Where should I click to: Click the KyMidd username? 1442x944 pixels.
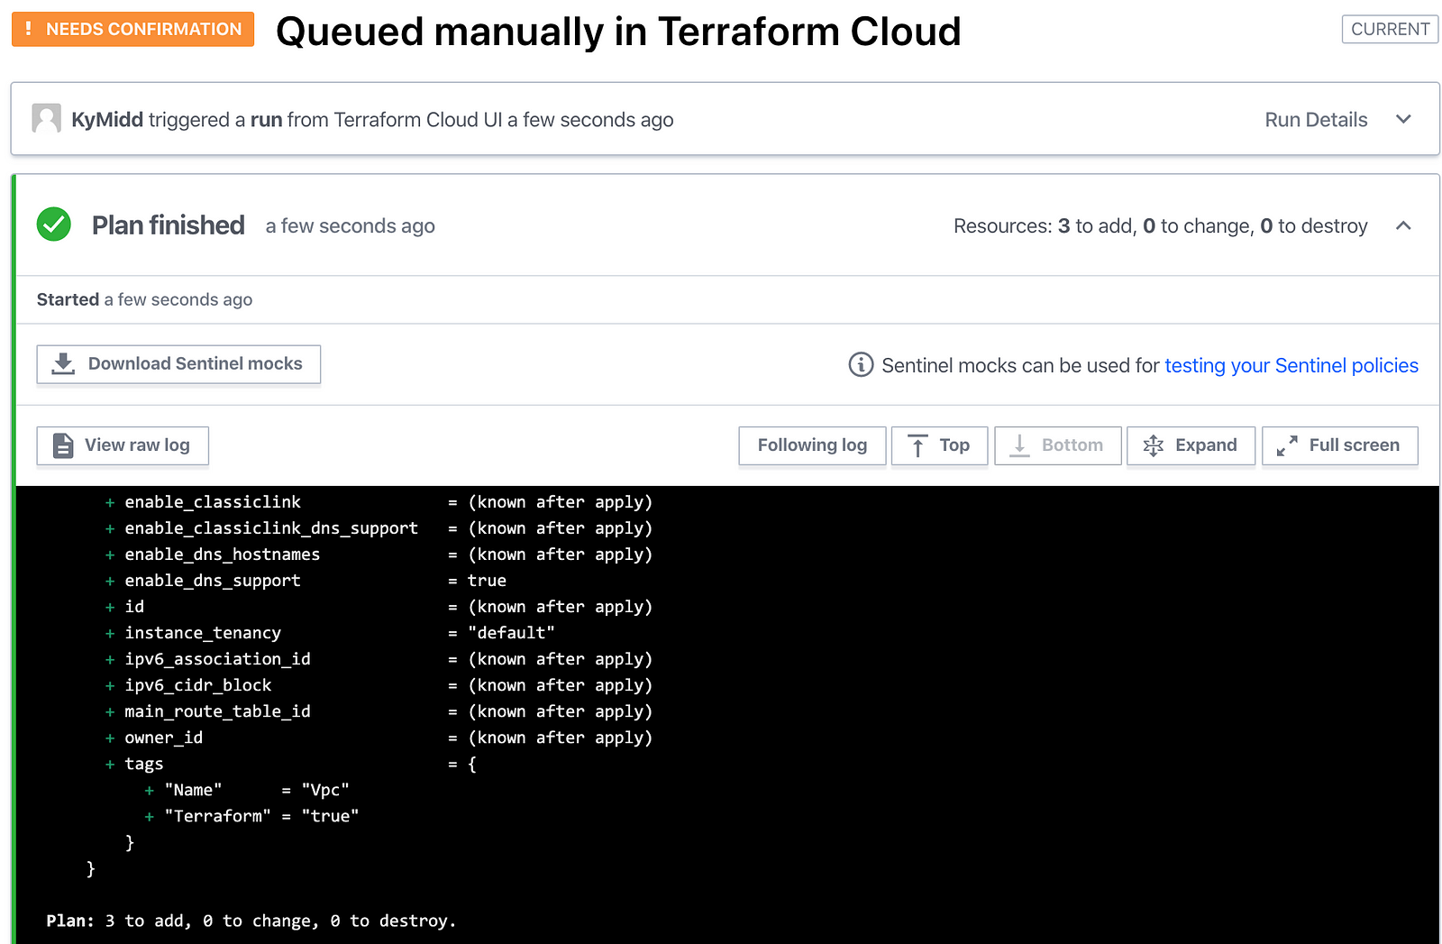click(x=107, y=119)
